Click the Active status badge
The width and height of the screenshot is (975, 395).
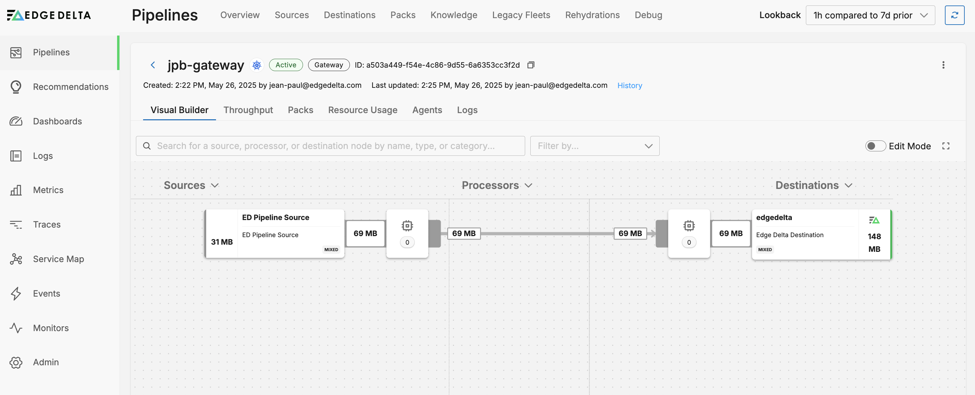[286, 65]
